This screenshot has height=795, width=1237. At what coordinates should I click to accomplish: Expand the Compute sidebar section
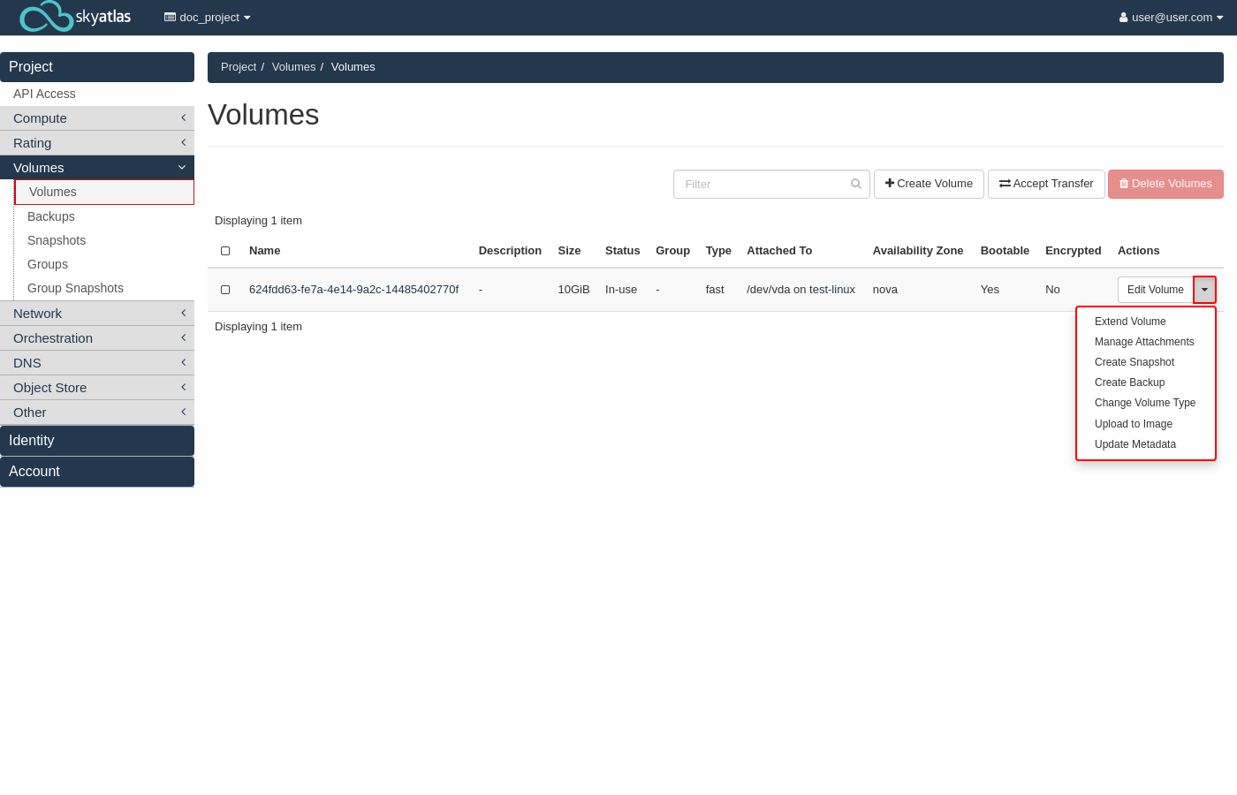97,118
